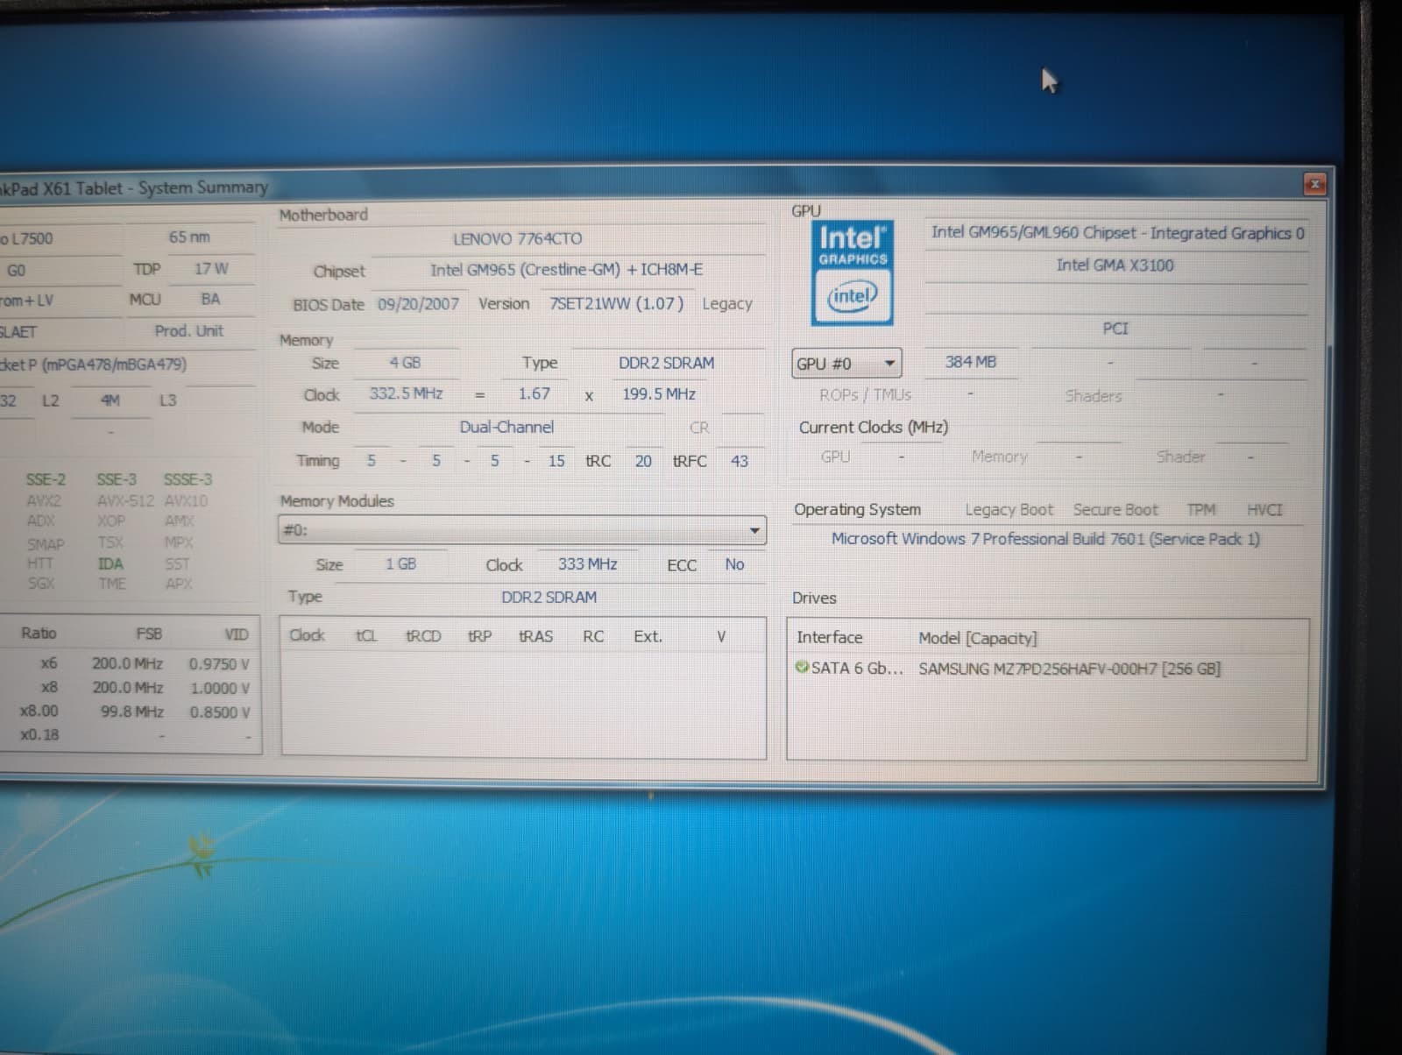This screenshot has width=1402, height=1055.
Task: Click the VID column header
Action: click(237, 634)
